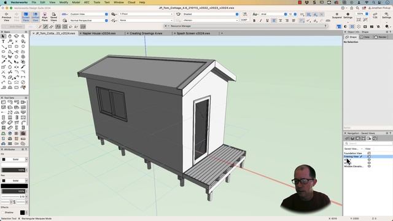Switch to Render tab in Object Info
393x221 pixels.
[380, 37]
